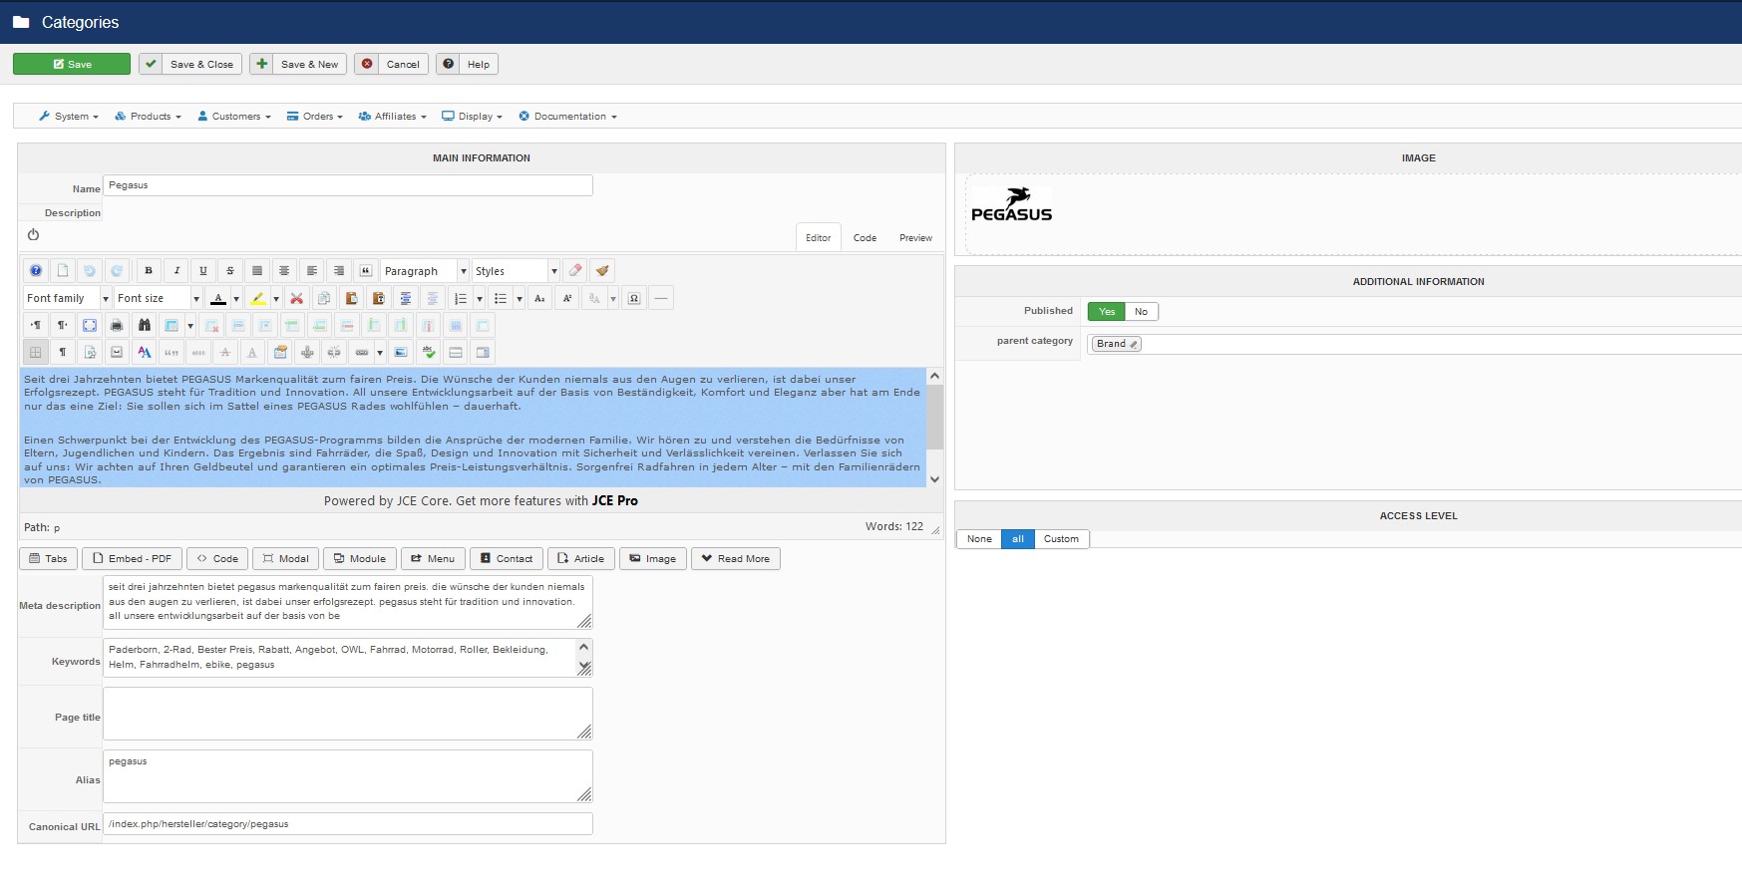Click the insert link chain icon
This screenshot has height=888, width=1742.
point(362,352)
